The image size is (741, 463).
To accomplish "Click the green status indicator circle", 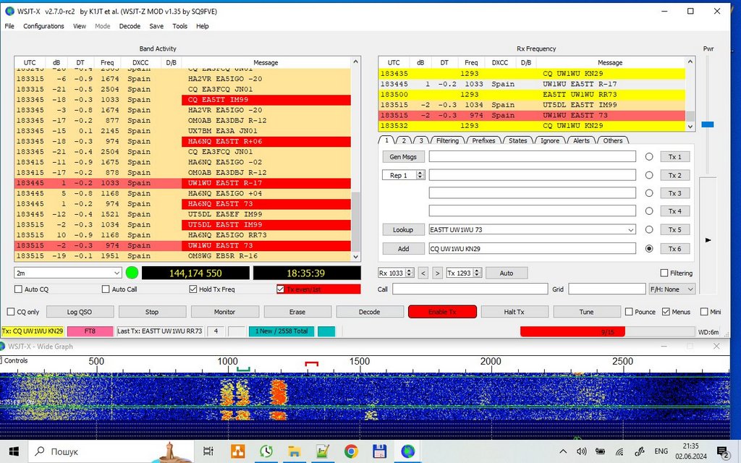I will tap(132, 273).
